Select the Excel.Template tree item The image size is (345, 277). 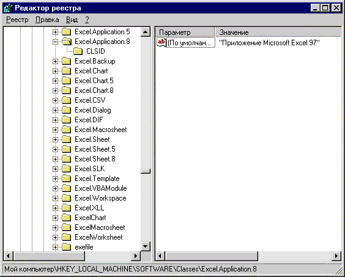[x=97, y=179]
